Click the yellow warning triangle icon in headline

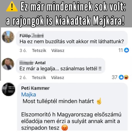[12, 7]
